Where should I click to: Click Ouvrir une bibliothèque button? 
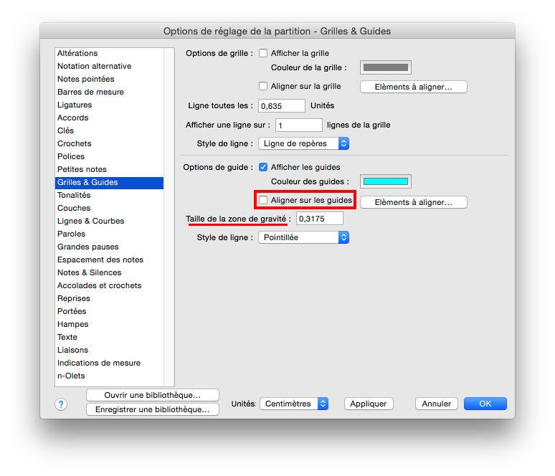(x=152, y=395)
